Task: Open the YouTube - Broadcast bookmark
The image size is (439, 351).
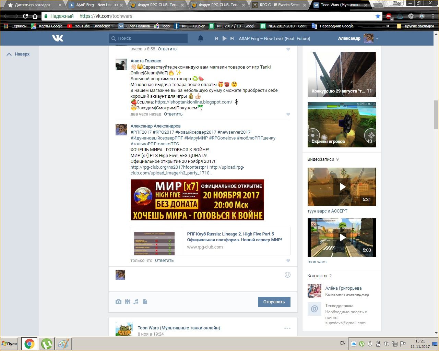Action: (91, 26)
